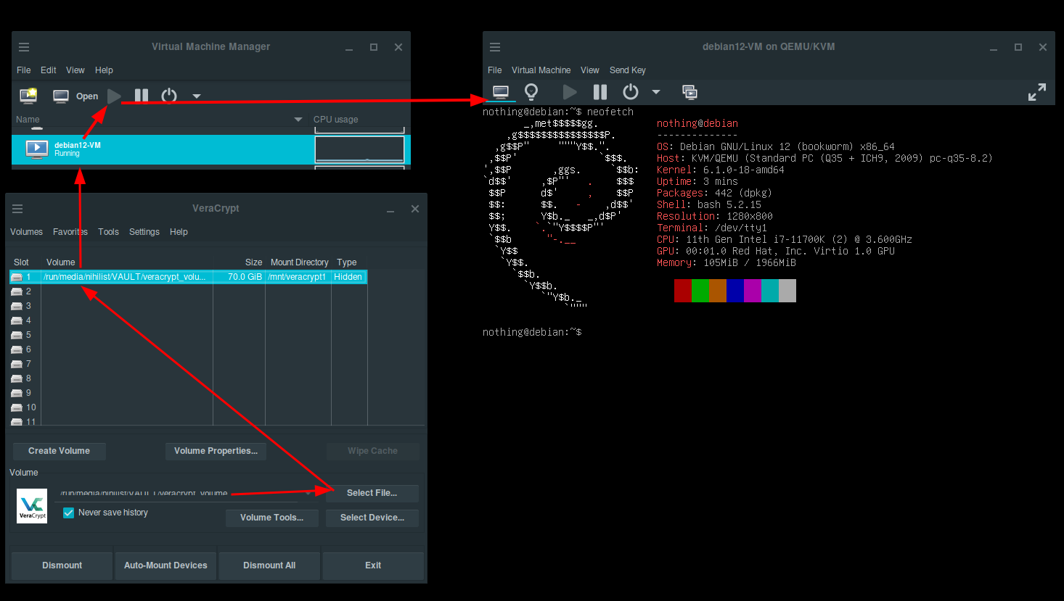Show the graphical console in debian12-VM window
This screenshot has height=601, width=1064.
point(501,92)
